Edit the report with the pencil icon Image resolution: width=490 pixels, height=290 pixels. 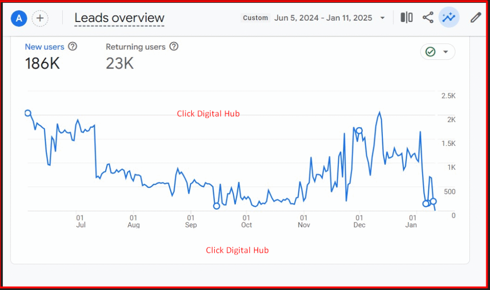[x=475, y=18]
